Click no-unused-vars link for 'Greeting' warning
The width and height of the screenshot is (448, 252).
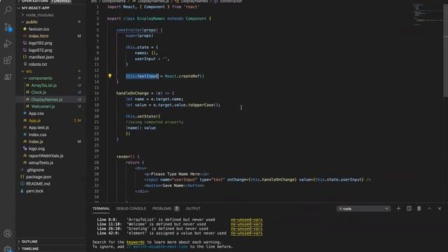[246, 229]
